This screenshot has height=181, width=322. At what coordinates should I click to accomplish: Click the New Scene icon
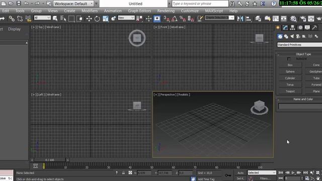(4, 4)
